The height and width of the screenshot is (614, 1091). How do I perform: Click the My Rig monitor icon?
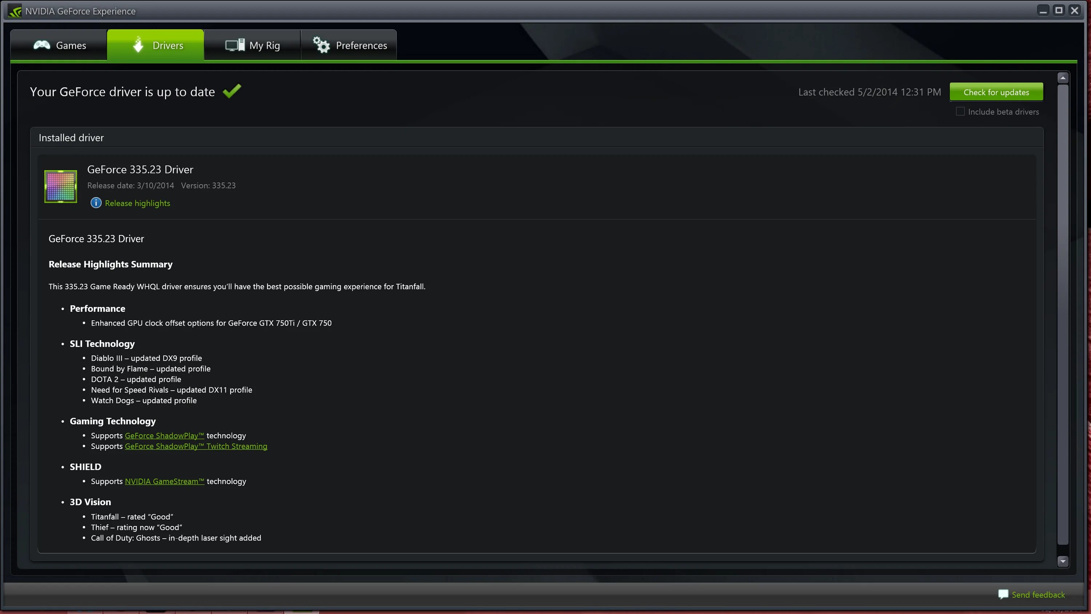235,45
